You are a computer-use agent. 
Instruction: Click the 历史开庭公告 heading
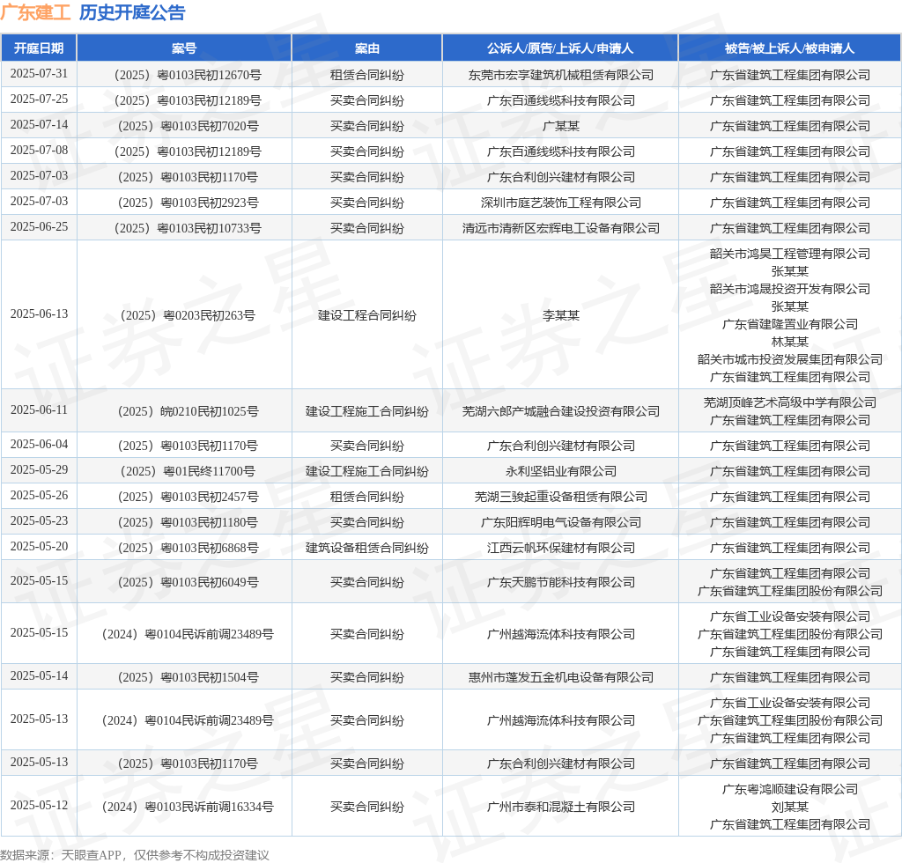(132, 12)
